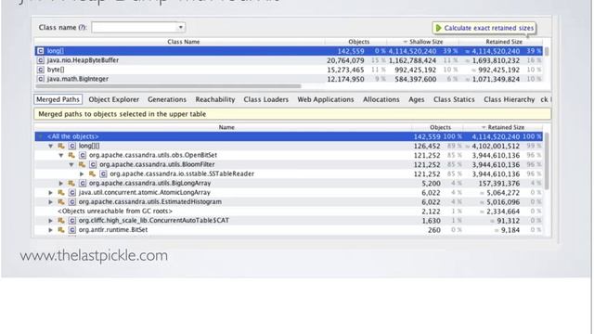This screenshot has height=334, width=594.
Task: Expand the org.antlr.runtime.BitSet node
Action: [50, 230]
